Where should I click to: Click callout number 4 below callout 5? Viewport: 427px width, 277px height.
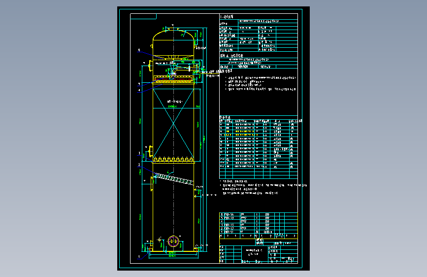point(139,90)
